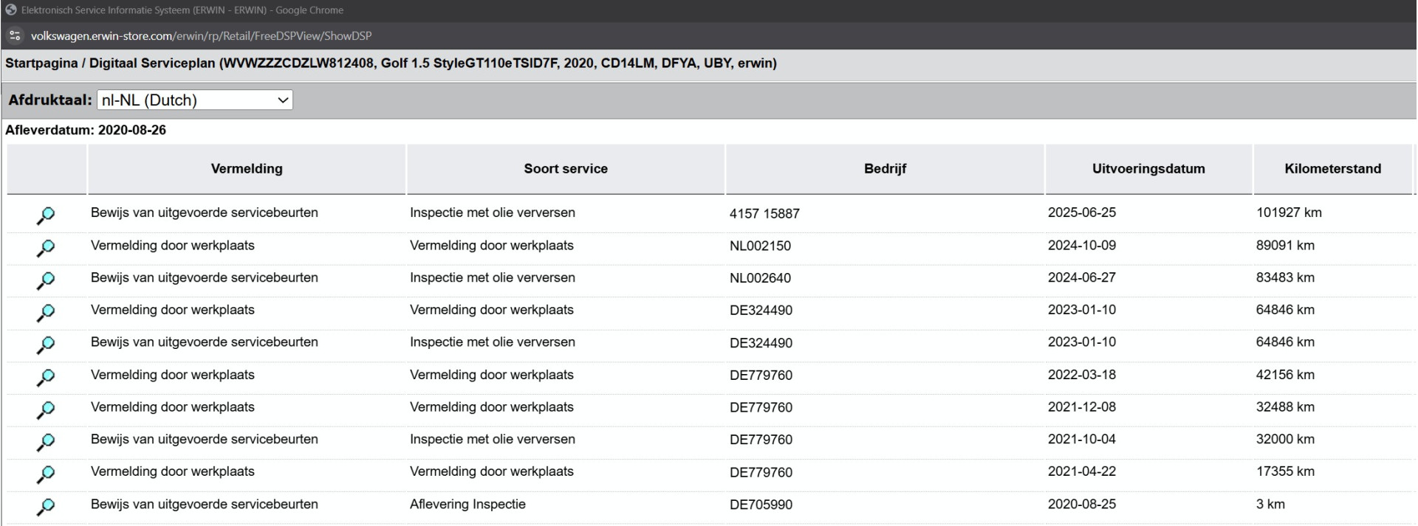Click the Aflevering Inspectie service cell
1418x526 pixels.
point(467,505)
